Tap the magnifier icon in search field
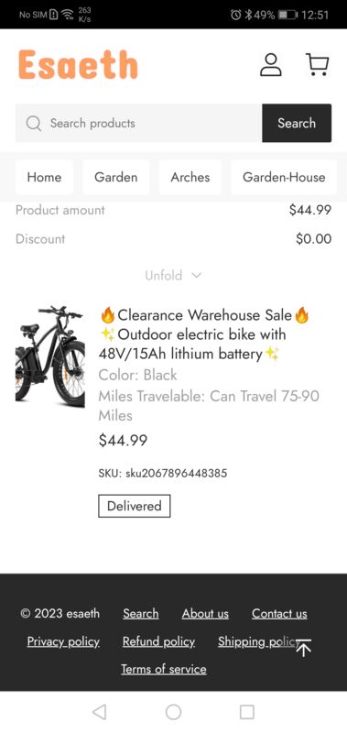Viewport: 347px width, 733px height. [34, 124]
